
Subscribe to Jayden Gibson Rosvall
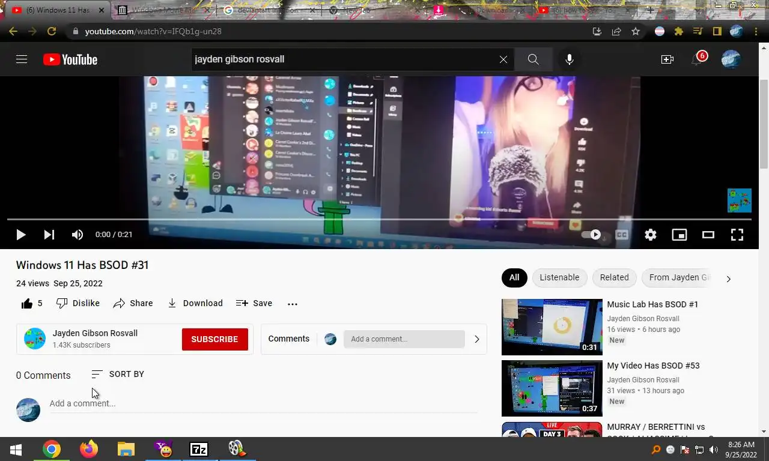[x=214, y=339]
